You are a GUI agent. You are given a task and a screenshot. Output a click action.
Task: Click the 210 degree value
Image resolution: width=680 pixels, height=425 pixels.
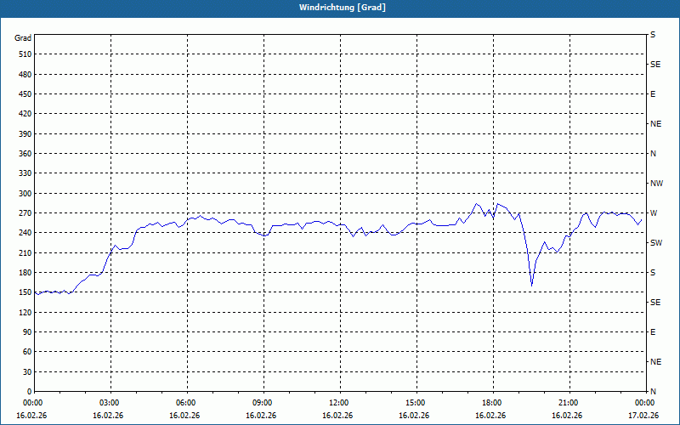pyautogui.click(x=25, y=252)
